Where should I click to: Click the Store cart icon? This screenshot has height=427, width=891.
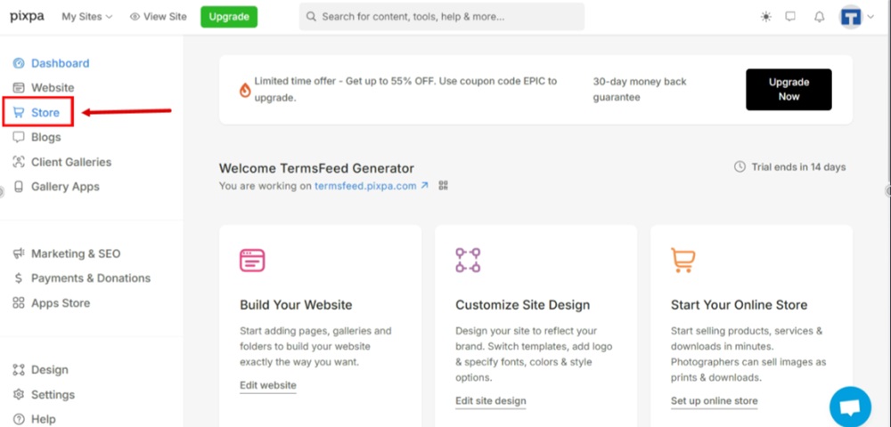[19, 112]
